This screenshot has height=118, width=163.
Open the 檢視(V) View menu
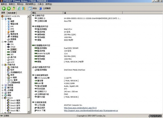(12, 4)
